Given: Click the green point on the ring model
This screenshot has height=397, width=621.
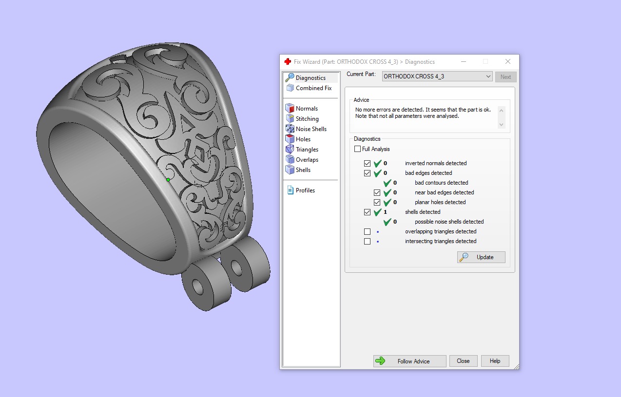Looking at the screenshot, I should point(168,180).
